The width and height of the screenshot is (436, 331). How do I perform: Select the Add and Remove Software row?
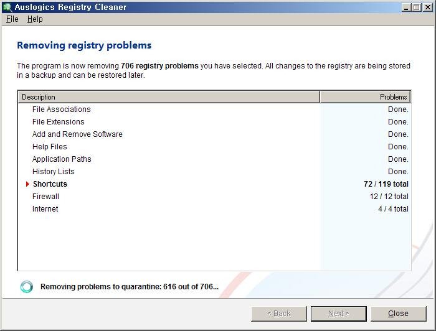tap(214, 134)
